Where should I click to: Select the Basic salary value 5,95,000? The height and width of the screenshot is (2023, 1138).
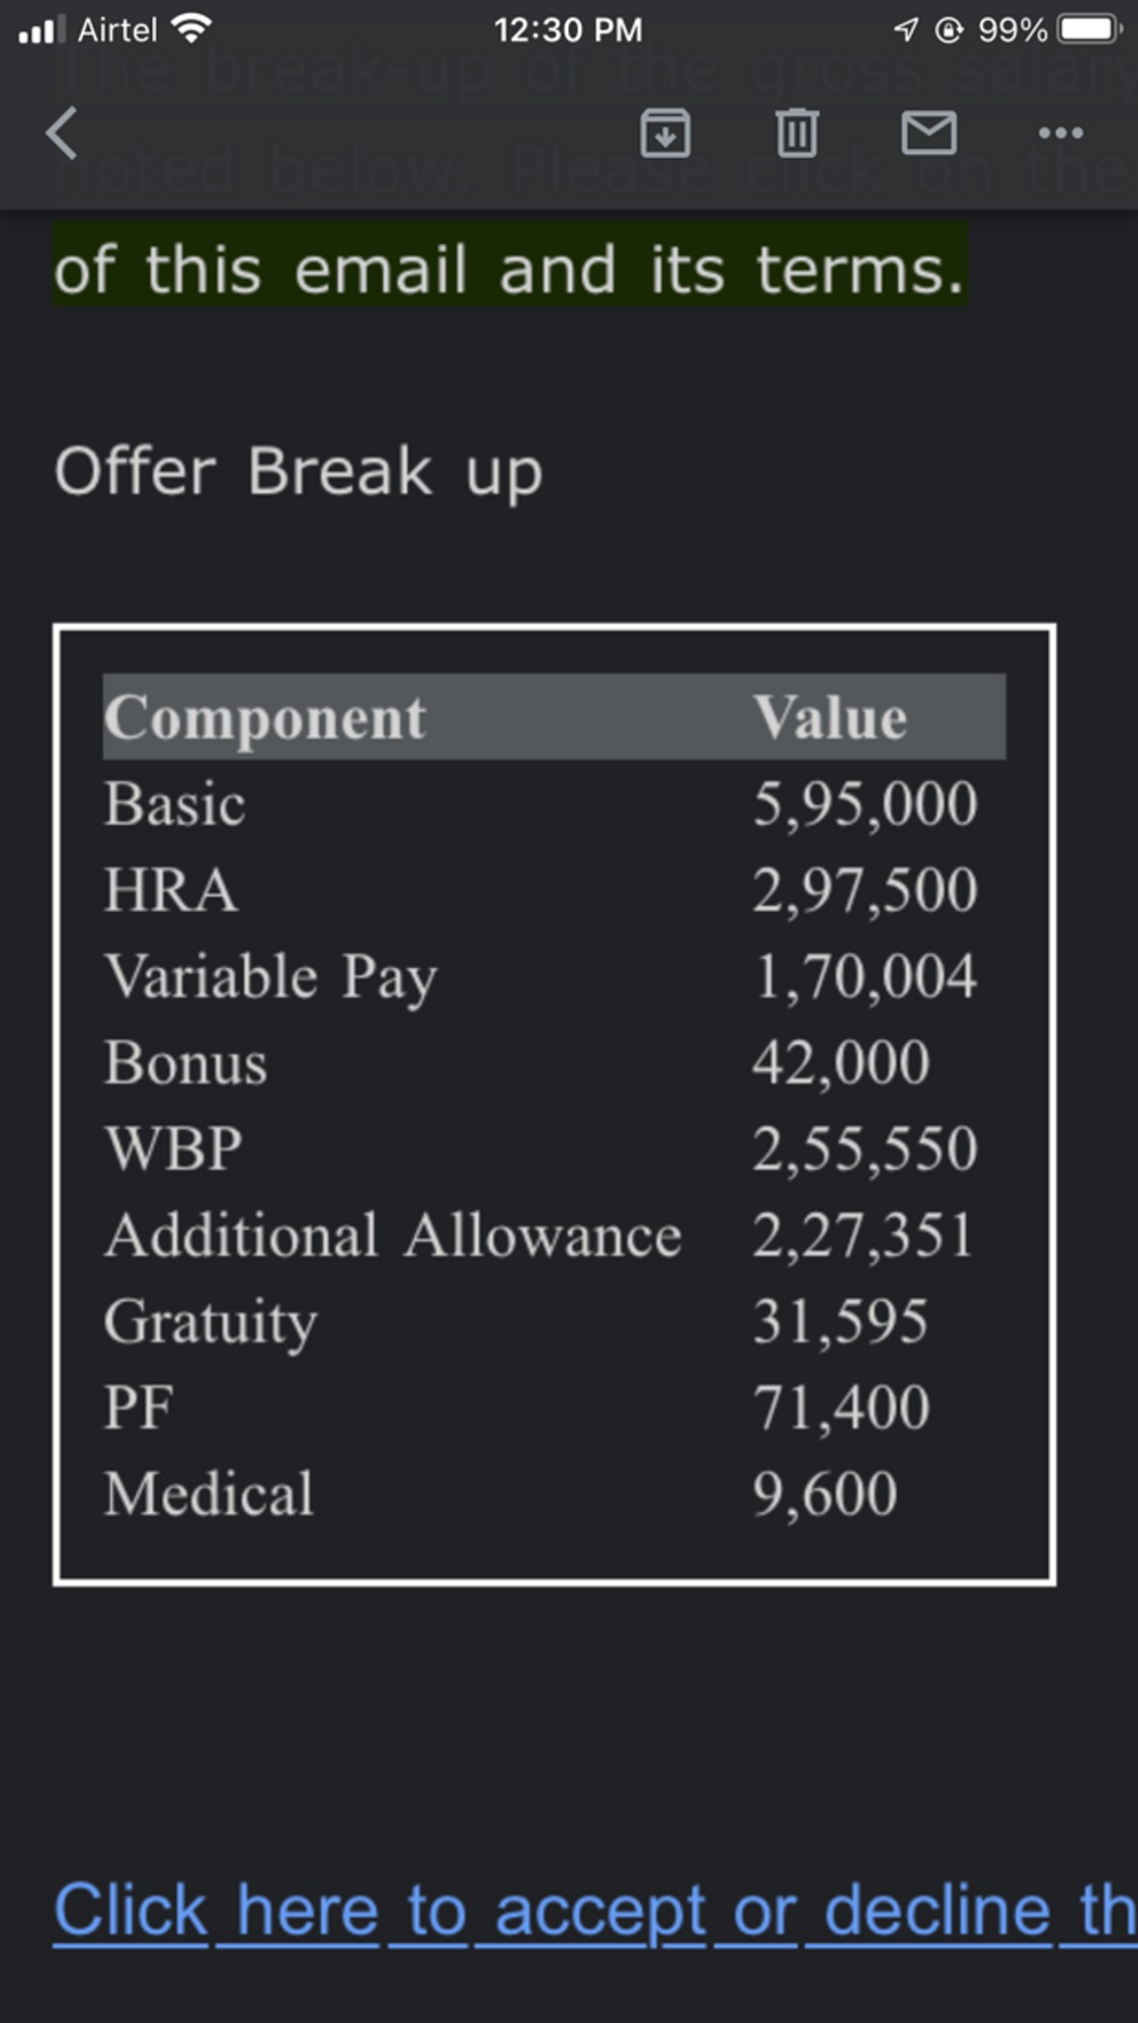click(x=864, y=803)
